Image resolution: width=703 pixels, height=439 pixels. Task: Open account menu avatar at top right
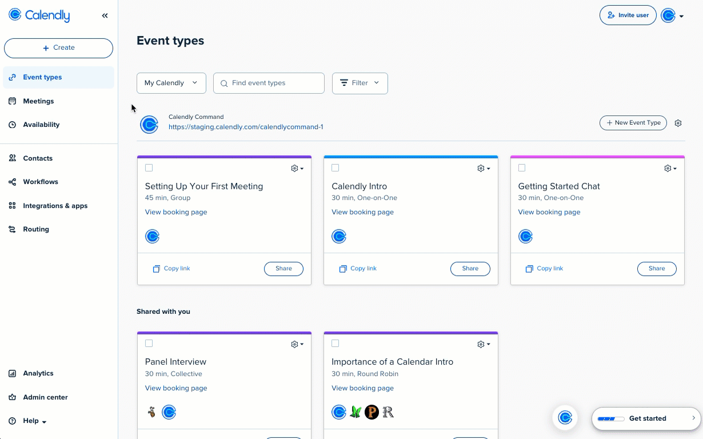(672, 15)
